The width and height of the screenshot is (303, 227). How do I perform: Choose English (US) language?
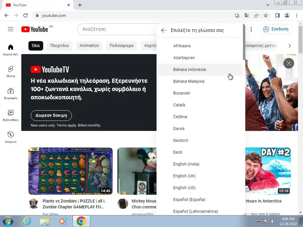200,188
